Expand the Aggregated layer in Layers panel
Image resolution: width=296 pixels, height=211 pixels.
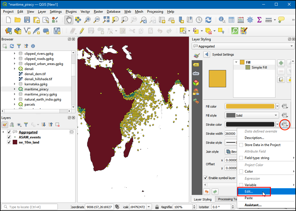[3, 132]
